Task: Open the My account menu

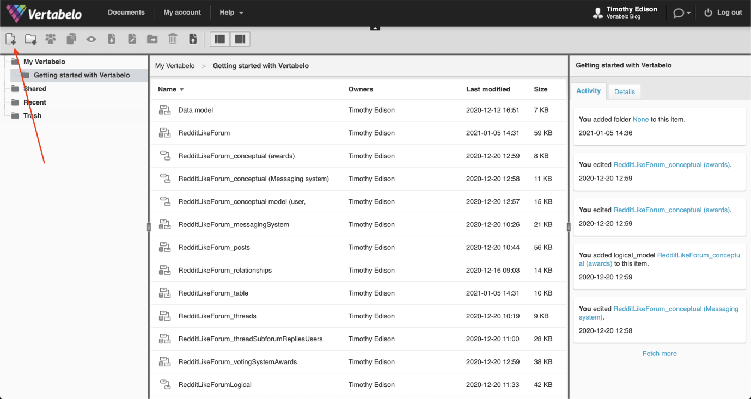Action: pyautogui.click(x=182, y=13)
